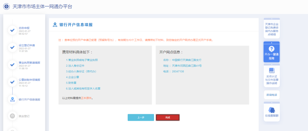Open 公章刻制申领填报 step in sidebar

tap(29, 80)
